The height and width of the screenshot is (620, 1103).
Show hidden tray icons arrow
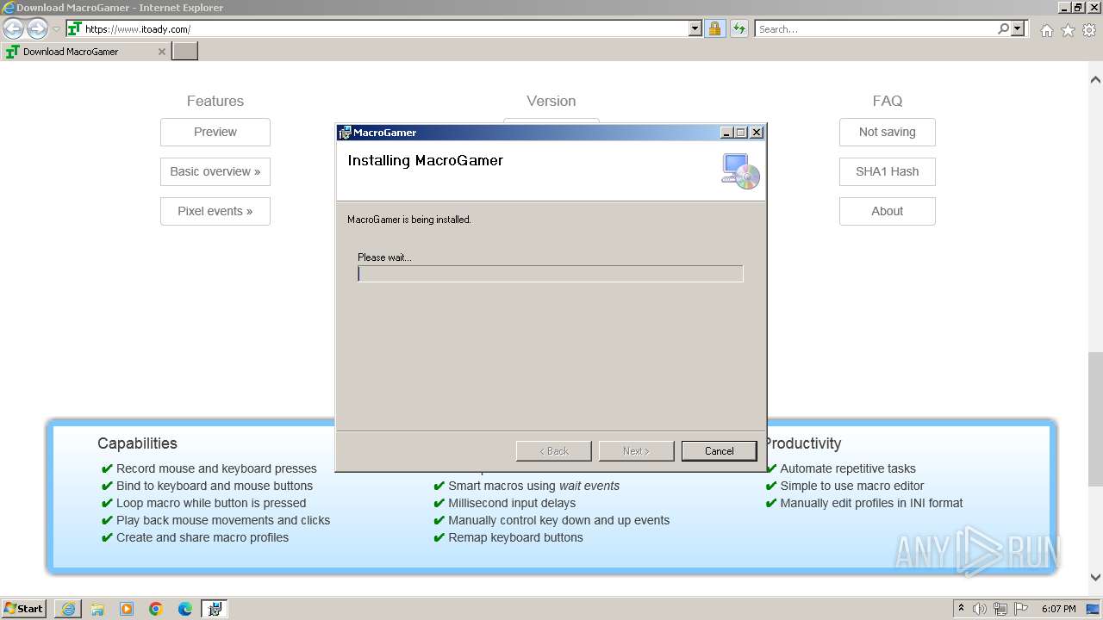pos(961,609)
